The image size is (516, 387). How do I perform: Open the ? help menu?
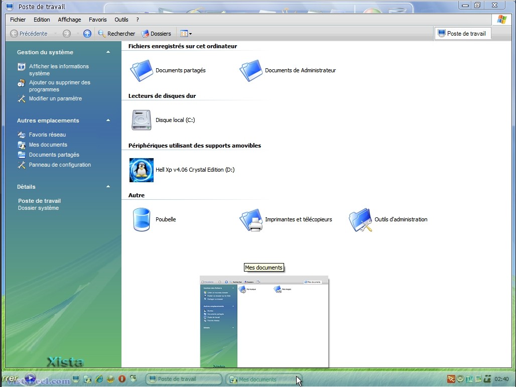click(x=138, y=20)
